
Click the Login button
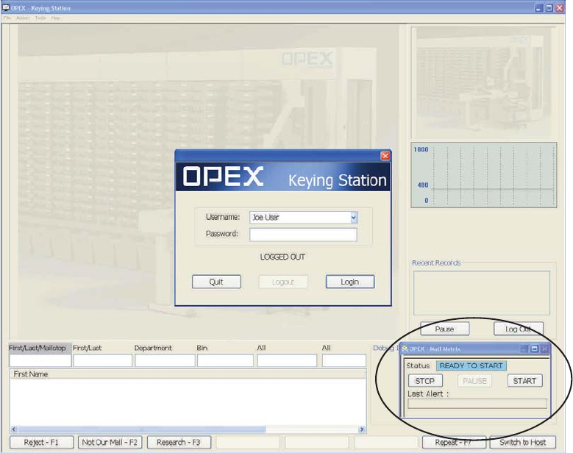click(350, 282)
